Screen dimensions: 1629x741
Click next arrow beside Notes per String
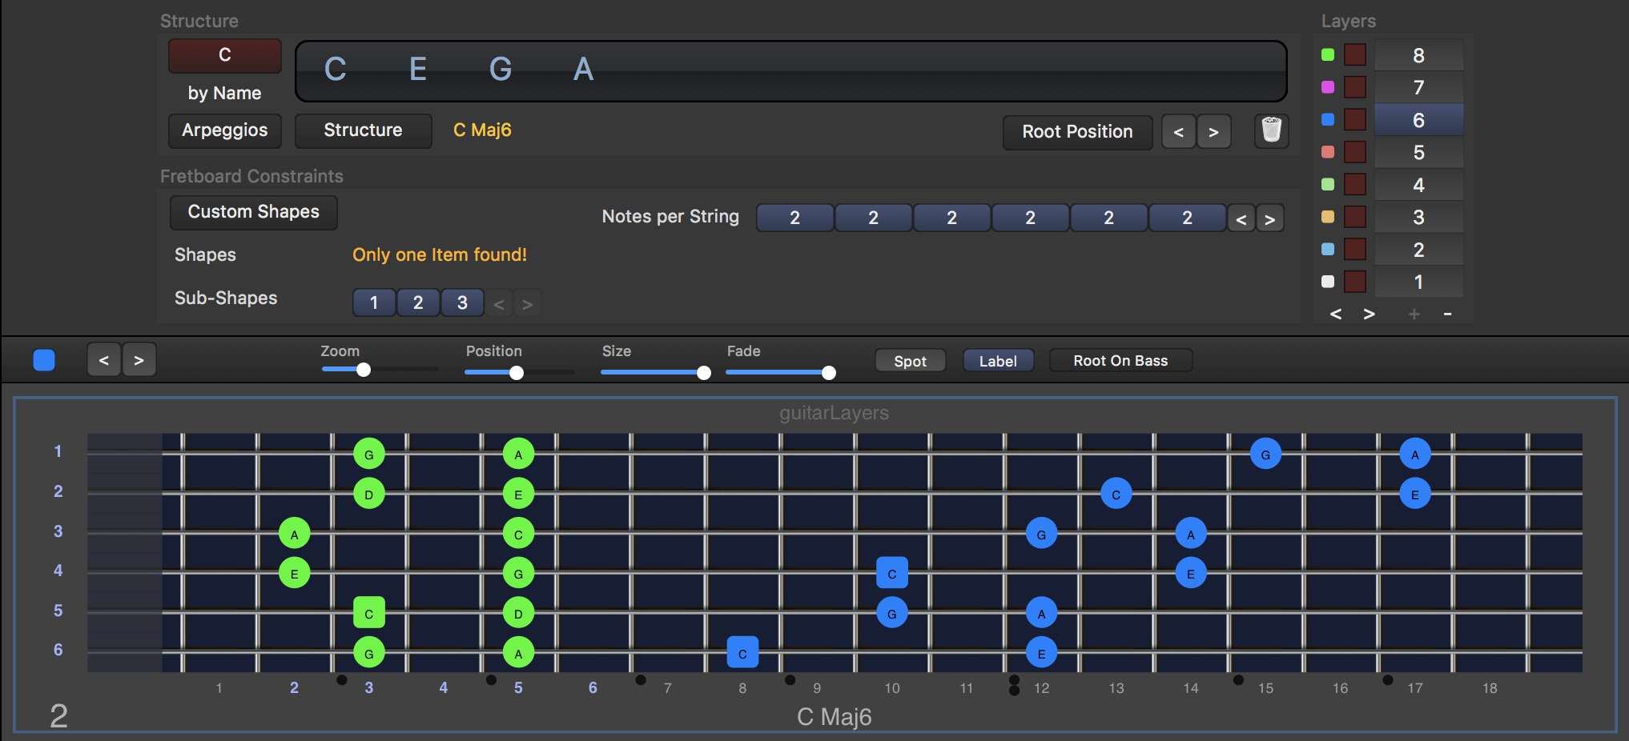click(1269, 218)
